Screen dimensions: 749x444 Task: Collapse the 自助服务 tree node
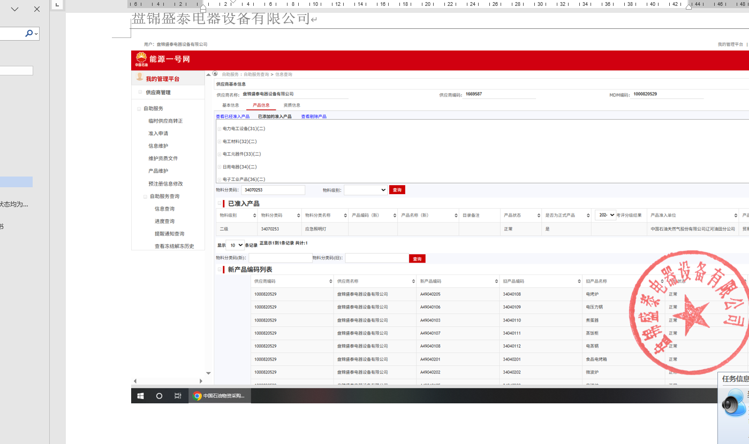[139, 109]
